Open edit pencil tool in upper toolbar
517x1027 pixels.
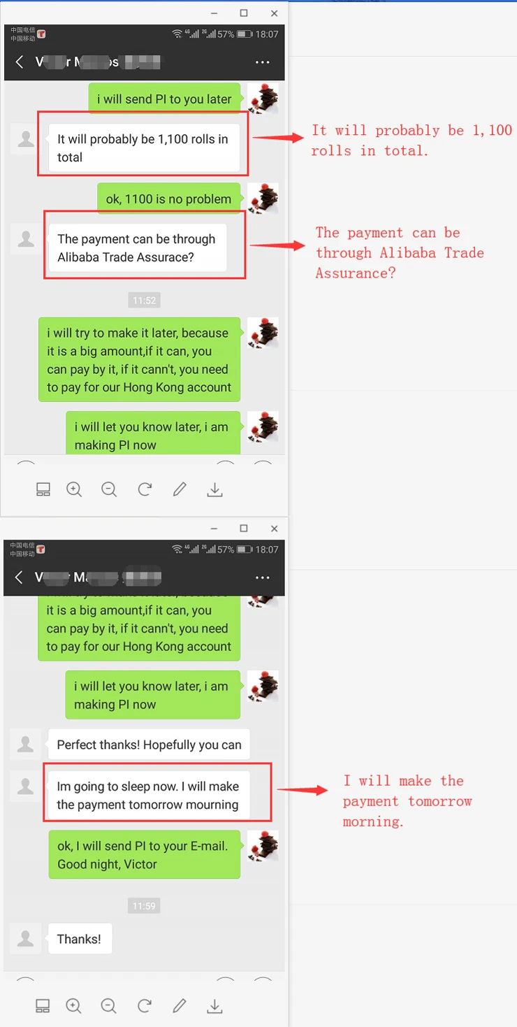[180, 489]
